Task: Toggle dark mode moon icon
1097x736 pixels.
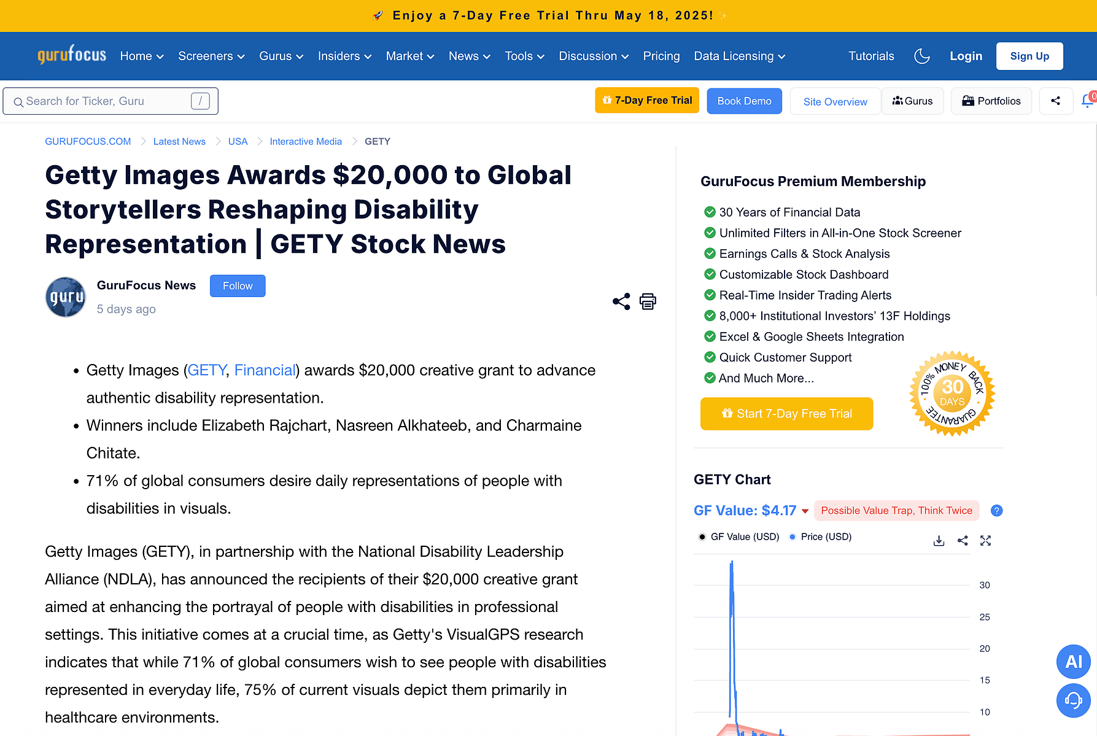Action: click(922, 56)
